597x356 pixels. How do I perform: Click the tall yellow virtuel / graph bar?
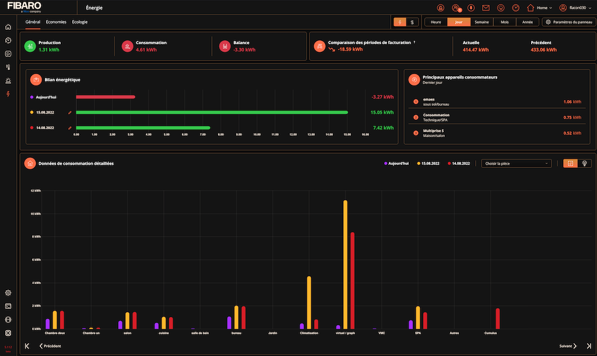point(345,265)
